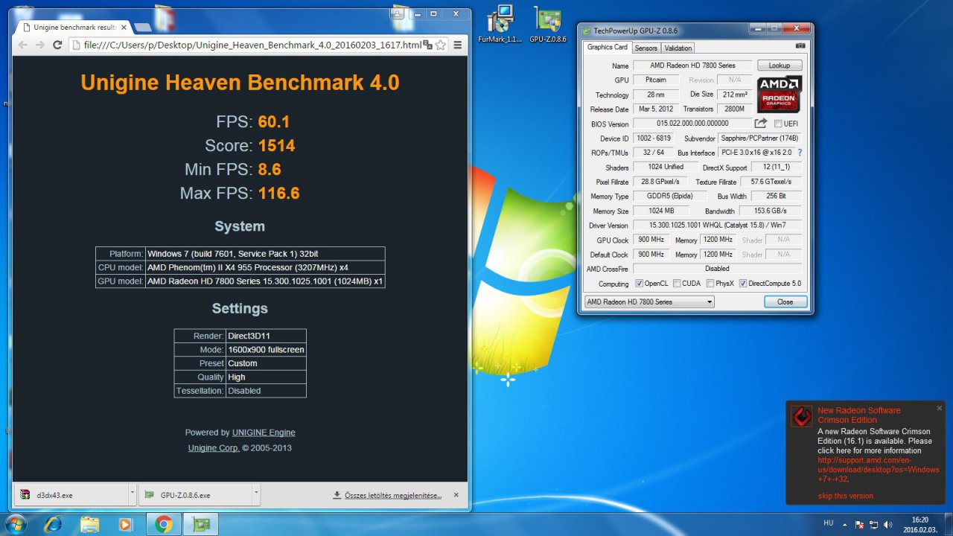Click the 1600x900 fullscreen Mode cell
Viewport: 953px width, 536px height.
pyautogui.click(x=266, y=350)
